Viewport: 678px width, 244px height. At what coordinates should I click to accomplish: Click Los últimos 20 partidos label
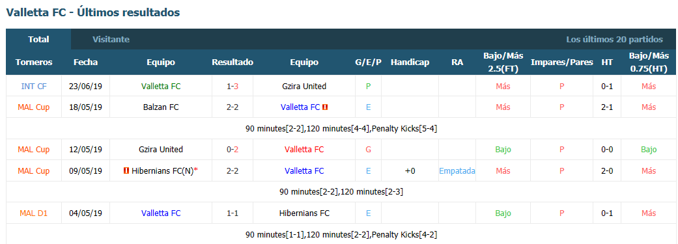pos(614,39)
